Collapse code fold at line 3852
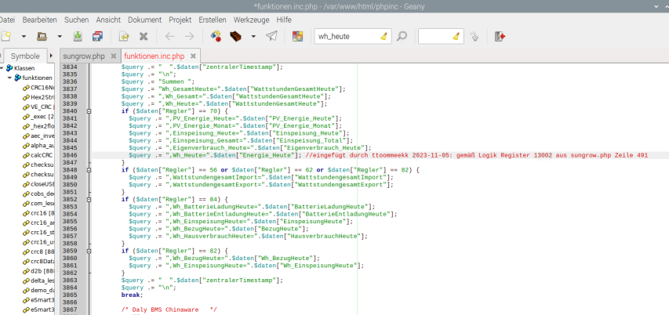Image resolution: width=669 pixels, height=315 pixels. [89, 200]
